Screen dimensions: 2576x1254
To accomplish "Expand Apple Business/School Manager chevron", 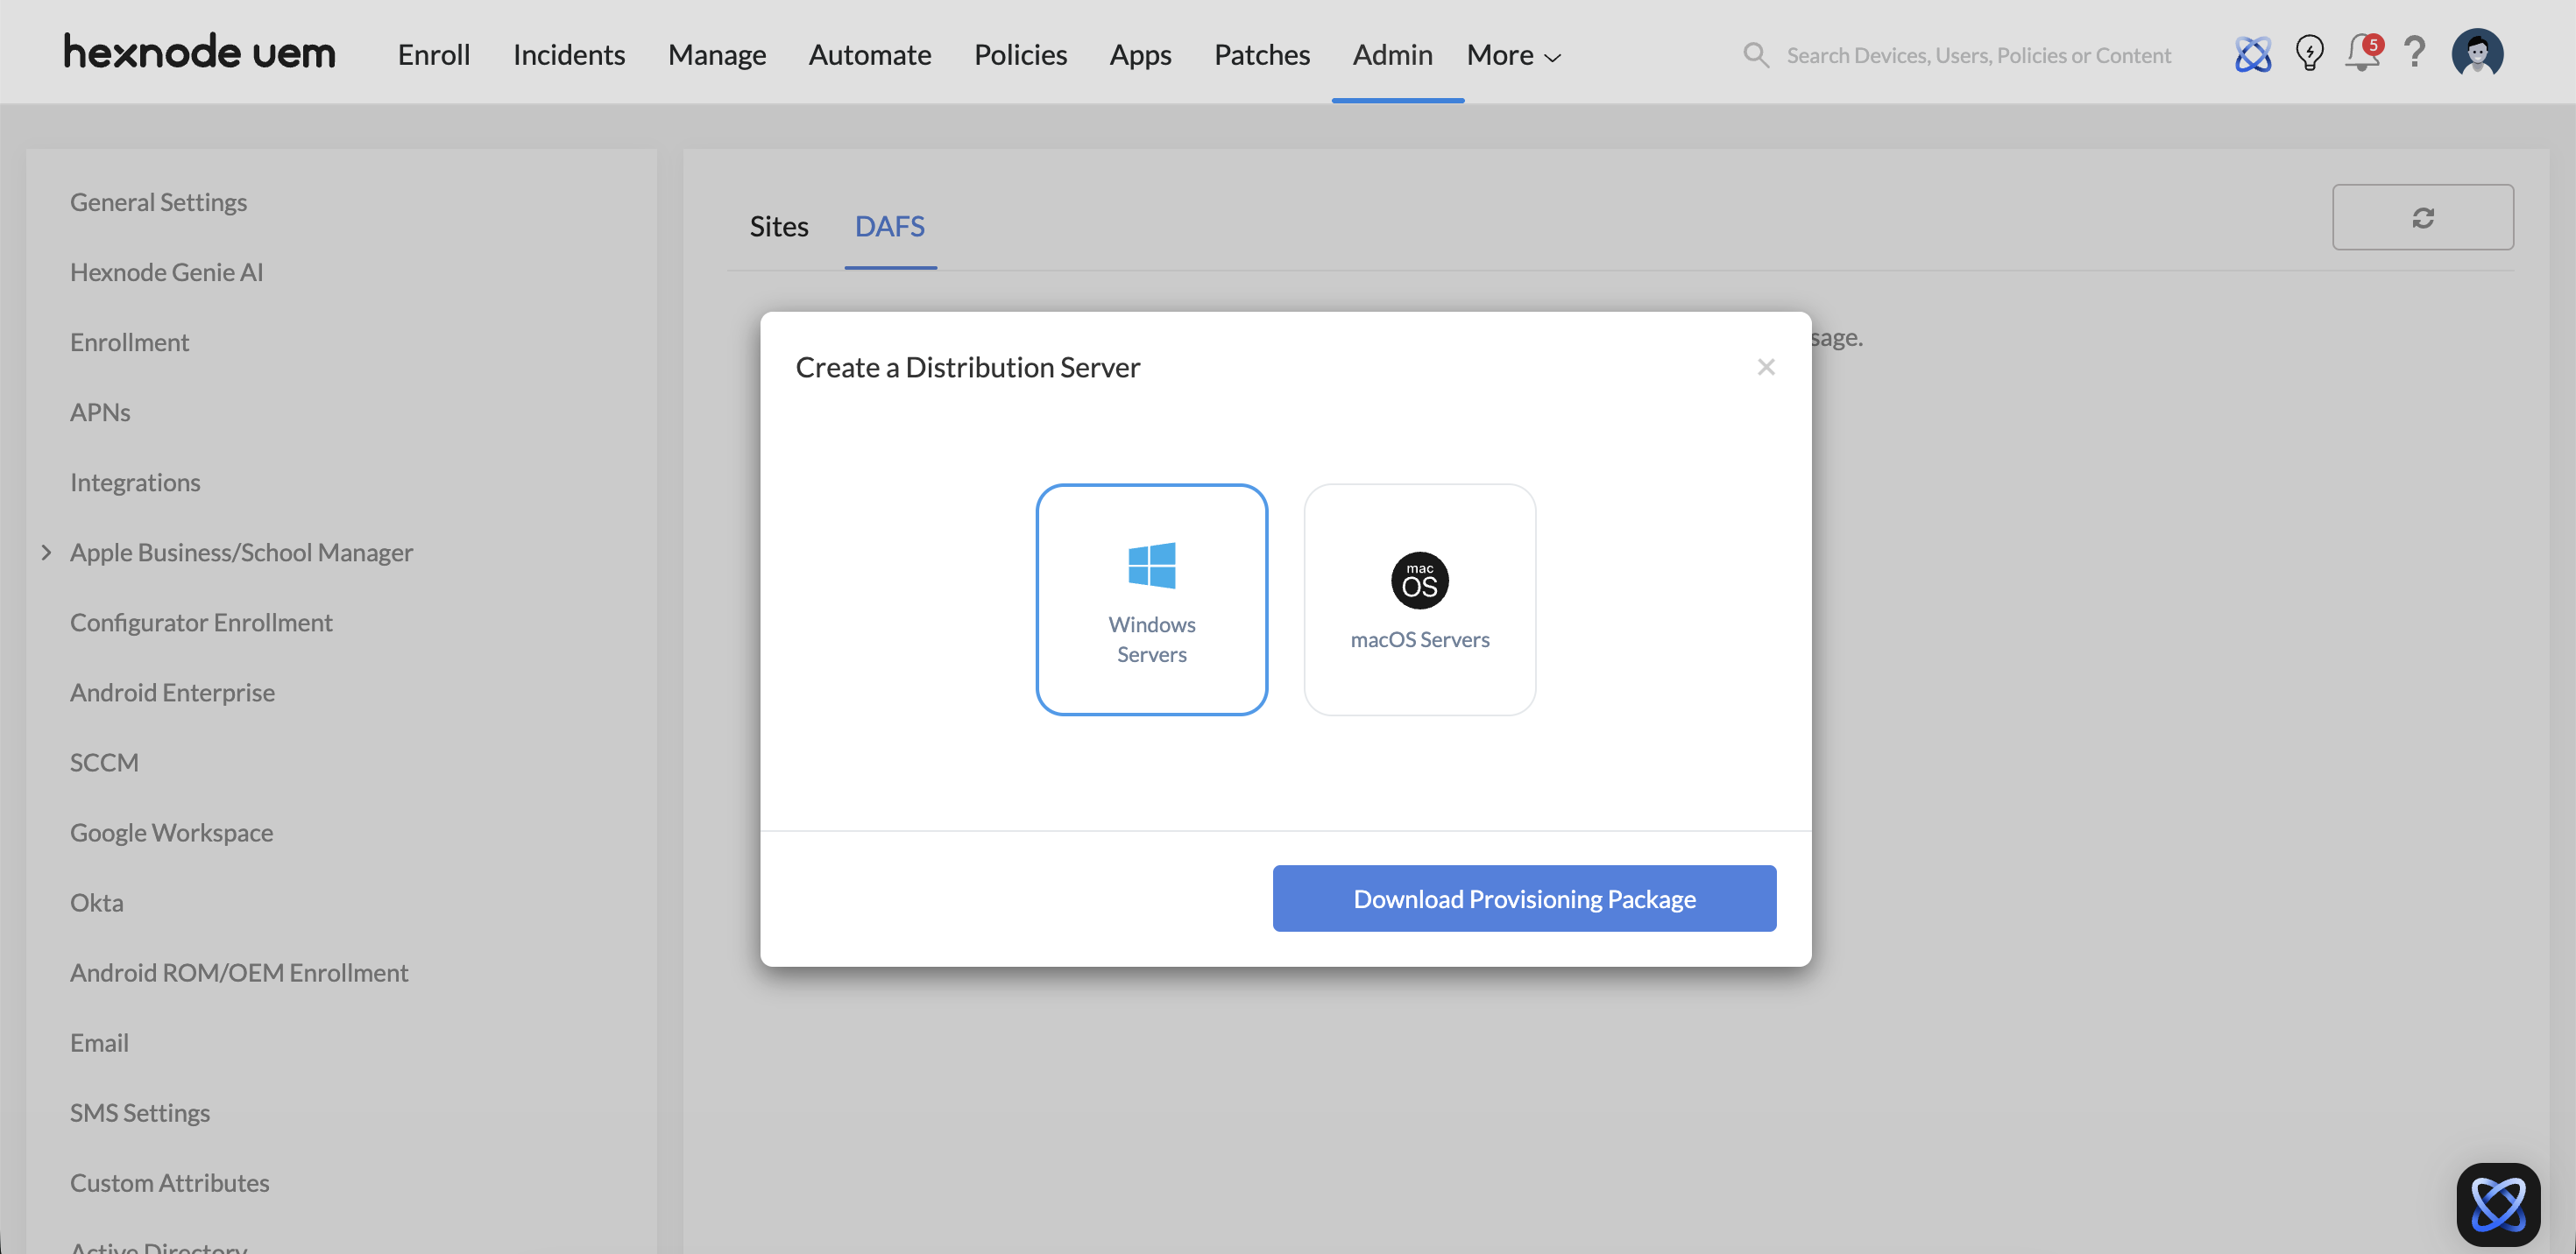I will pyautogui.click(x=46, y=553).
